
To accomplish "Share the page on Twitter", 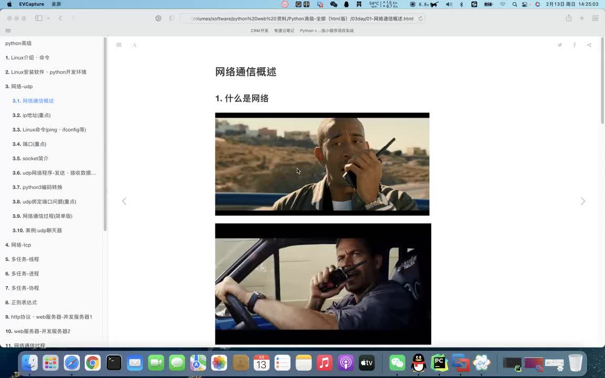I will point(559,45).
